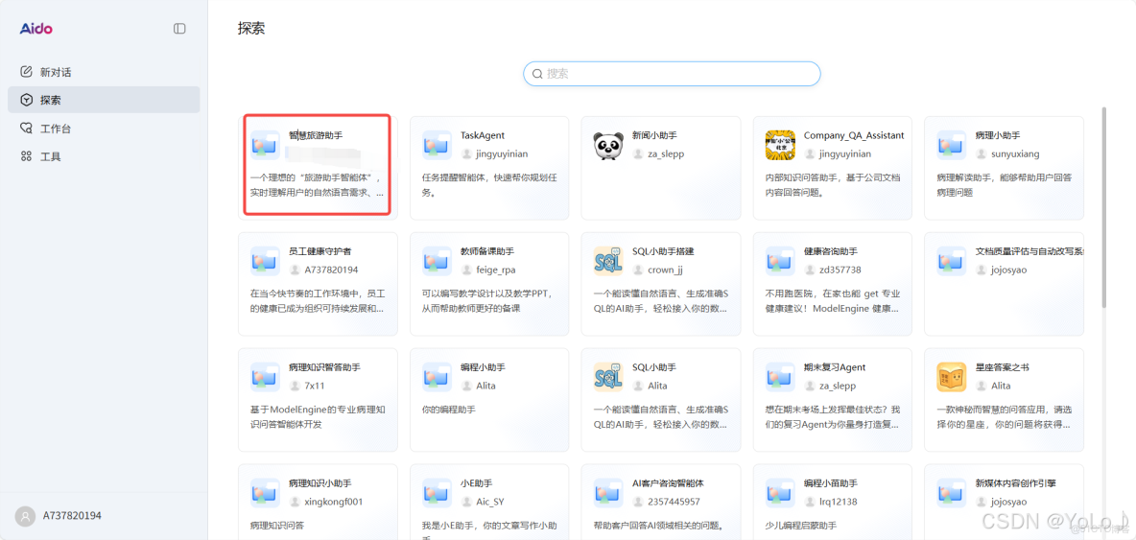Click the 健康咨询助手 app icon

[780, 261]
